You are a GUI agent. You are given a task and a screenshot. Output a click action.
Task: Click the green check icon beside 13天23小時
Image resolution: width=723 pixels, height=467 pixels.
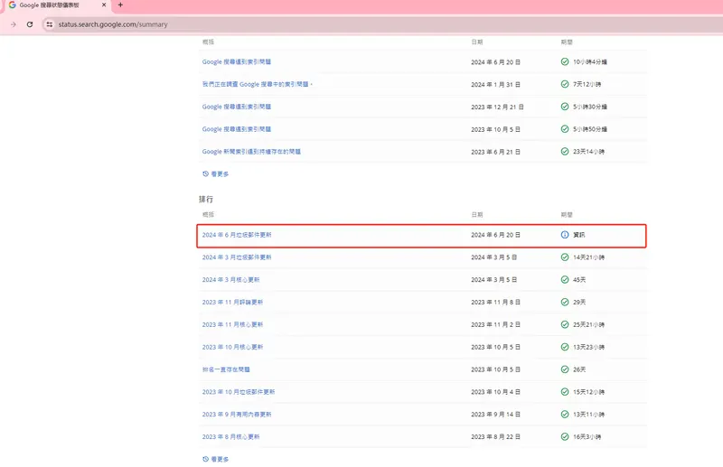(564, 347)
